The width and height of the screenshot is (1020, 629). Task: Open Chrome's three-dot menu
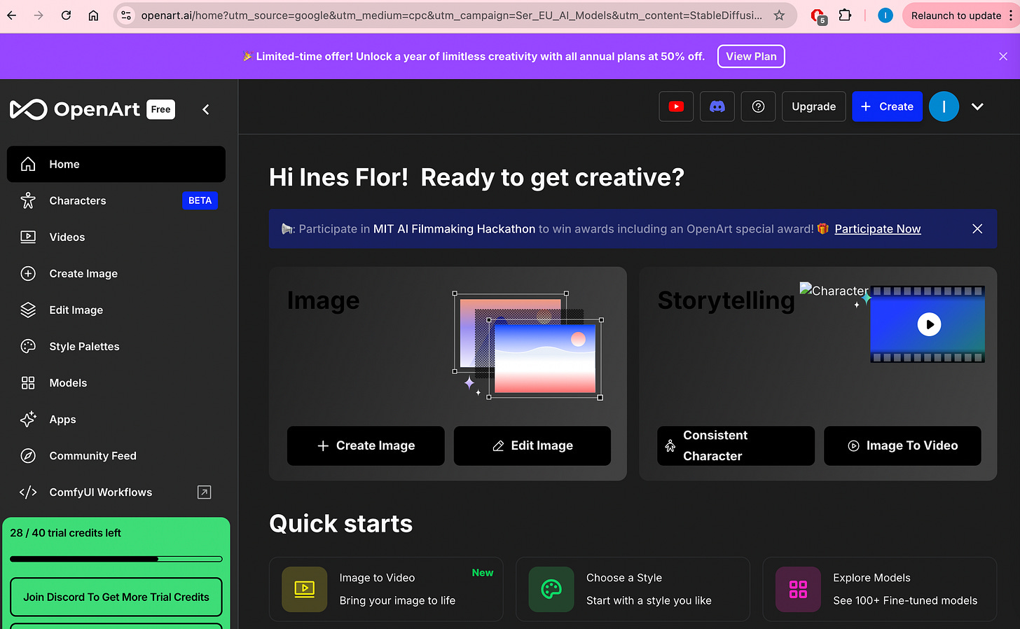click(1011, 15)
